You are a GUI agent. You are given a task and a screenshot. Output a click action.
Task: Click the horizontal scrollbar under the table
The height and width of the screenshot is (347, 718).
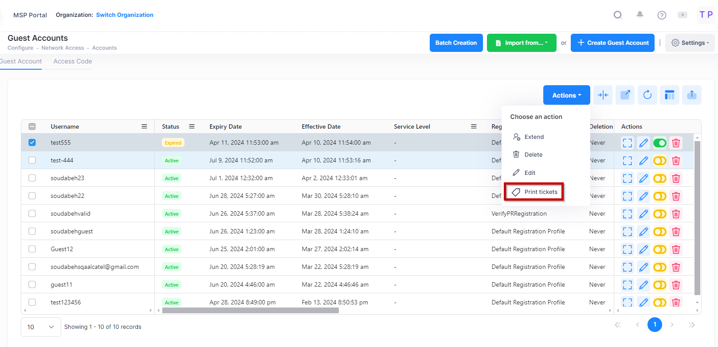(251, 311)
